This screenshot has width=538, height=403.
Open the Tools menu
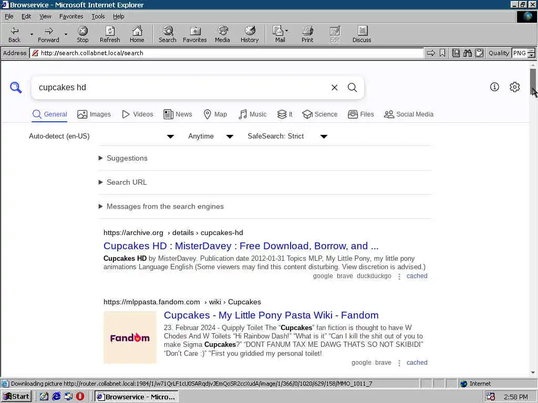tap(98, 16)
